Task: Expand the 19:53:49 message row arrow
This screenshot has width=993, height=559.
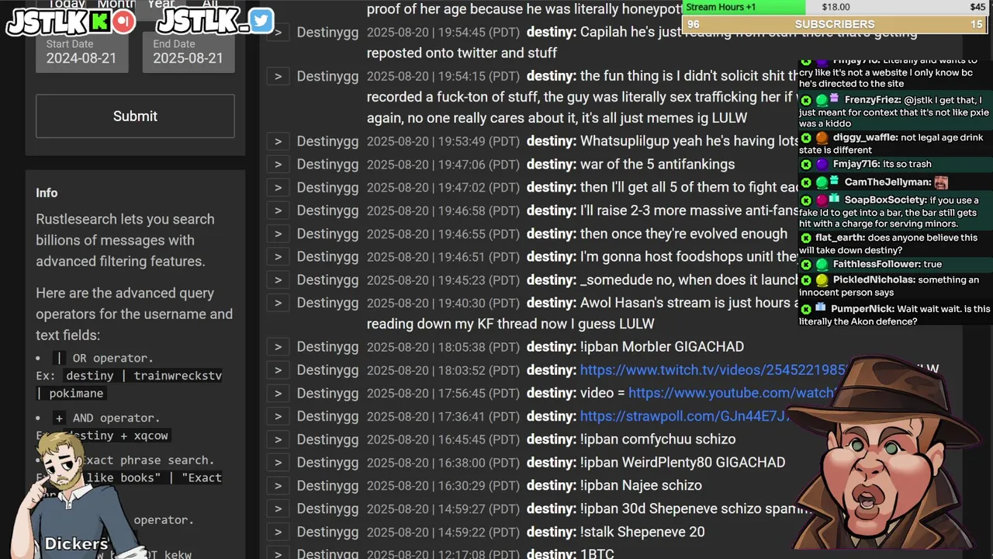Action: pos(278,141)
